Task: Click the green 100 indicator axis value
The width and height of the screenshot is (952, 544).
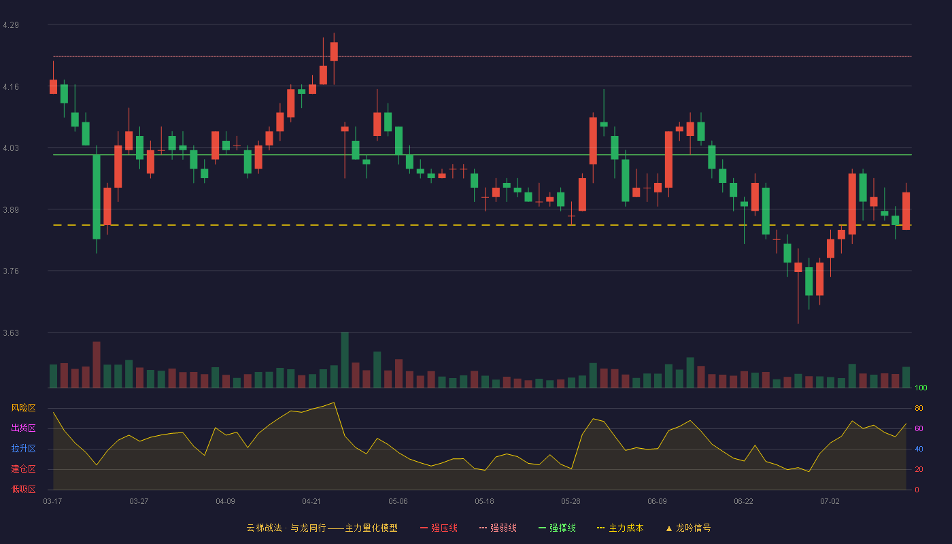Action: point(921,388)
